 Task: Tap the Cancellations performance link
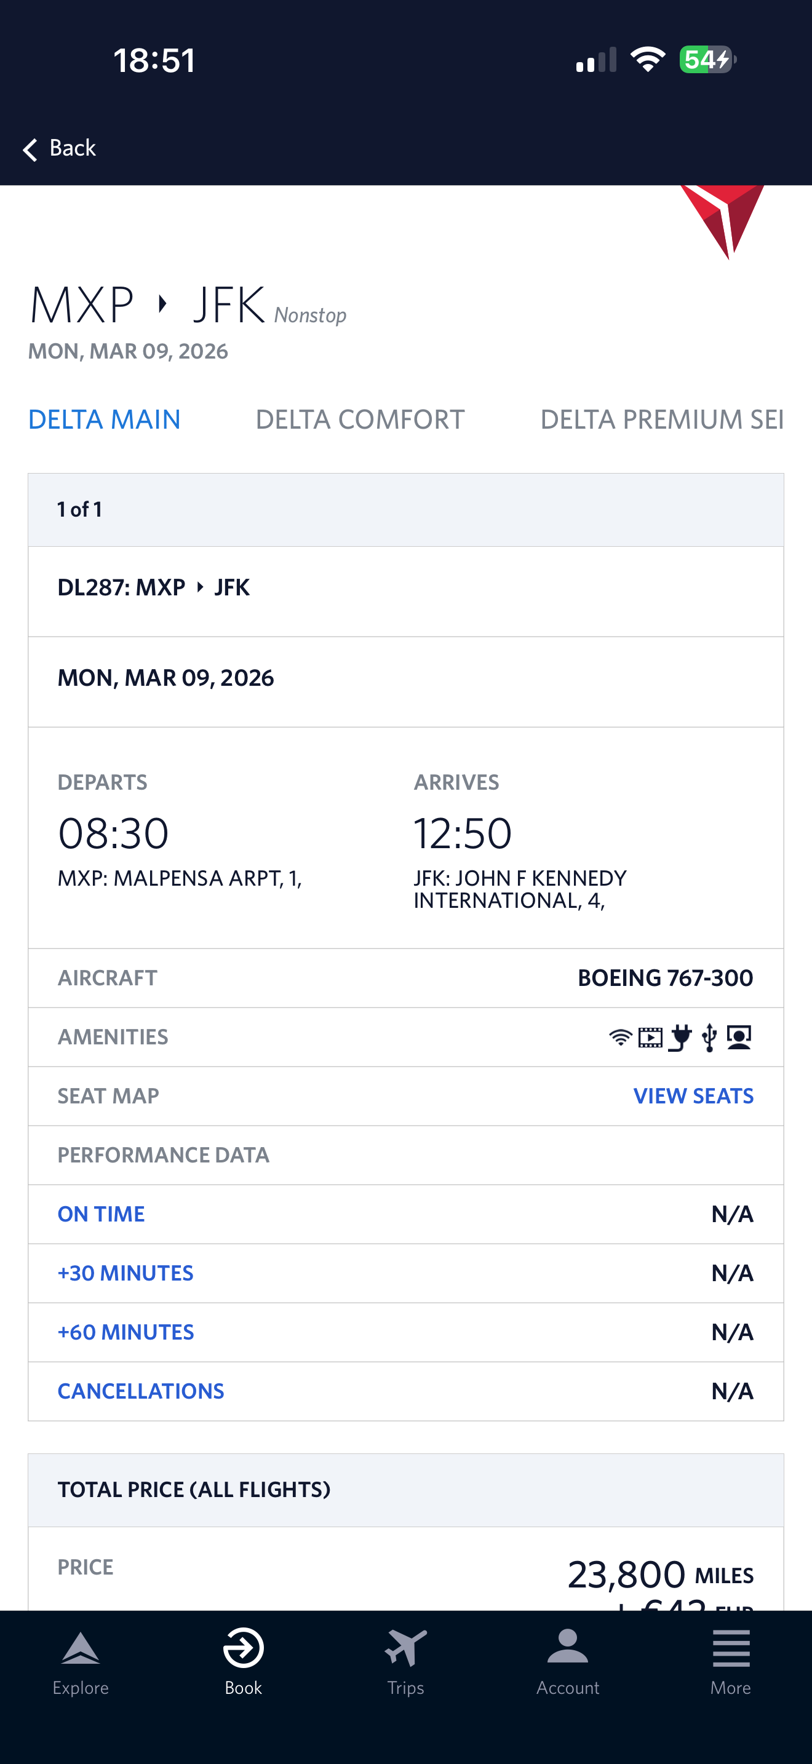(141, 1391)
